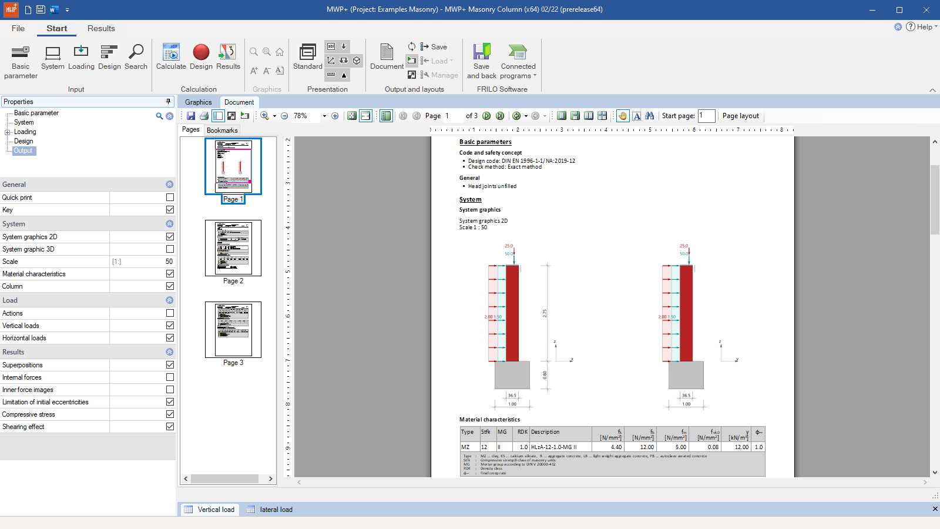Screen dimensions: 940x529
Task: Open Bookmarks tab
Action: (222, 130)
